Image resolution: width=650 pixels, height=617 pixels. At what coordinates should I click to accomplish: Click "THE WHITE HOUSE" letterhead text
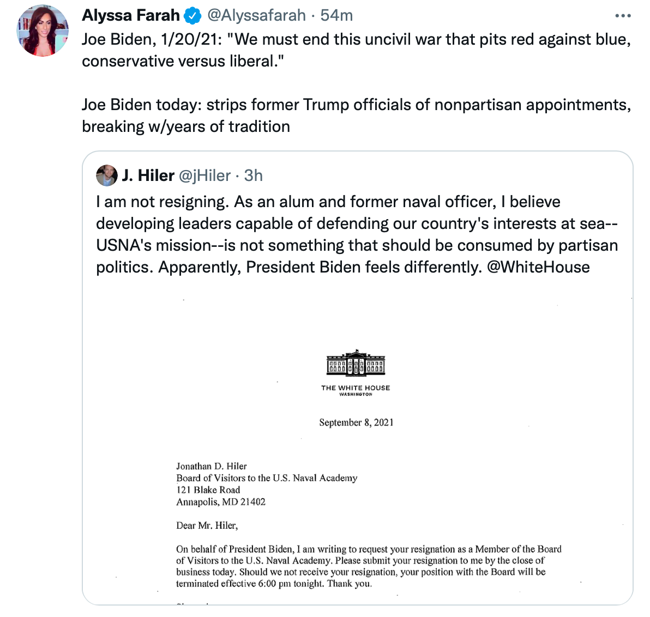[x=356, y=388]
